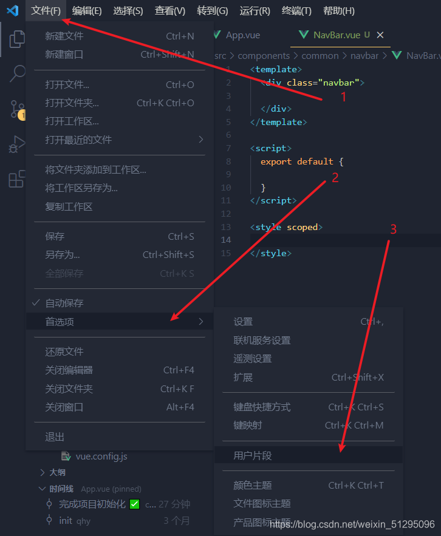441x536 pixels.
Task: Open 扩展 in preferences submenu
Action: pos(309,378)
